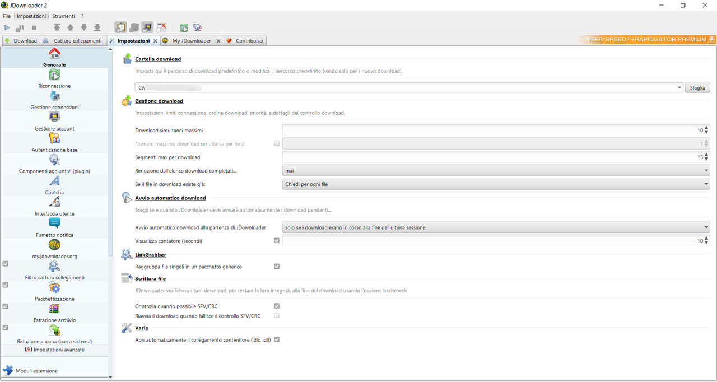This screenshot has width=717, height=382.
Task: Toggle Estrazione archivio module checkbox
Action: point(5,306)
